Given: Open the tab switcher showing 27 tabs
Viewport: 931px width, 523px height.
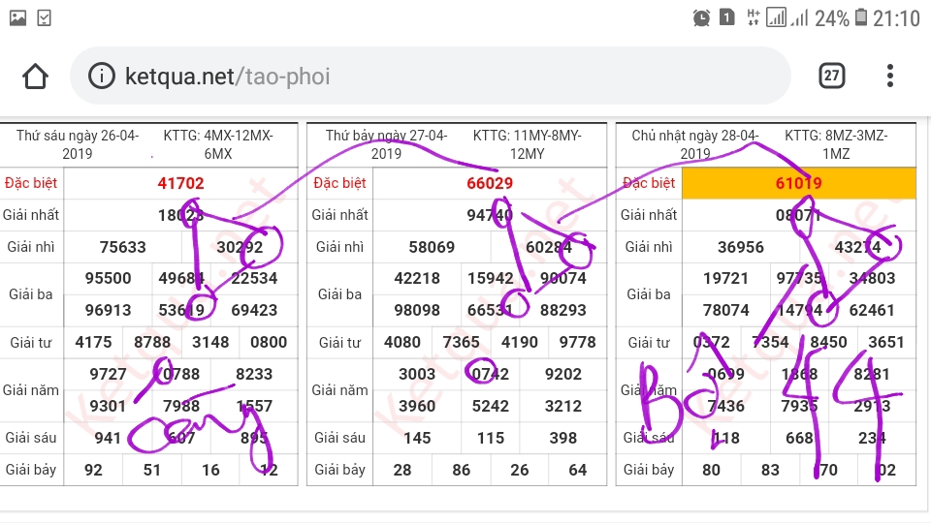Looking at the screenshot, I should click(x=831, y=76).
